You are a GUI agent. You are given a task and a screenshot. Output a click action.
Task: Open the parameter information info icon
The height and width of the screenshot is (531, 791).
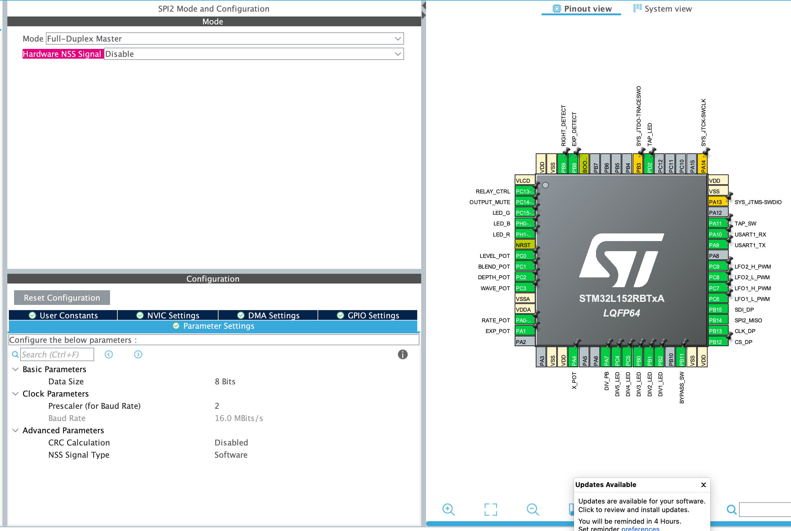pyautogui.click(x=403, y=354)
